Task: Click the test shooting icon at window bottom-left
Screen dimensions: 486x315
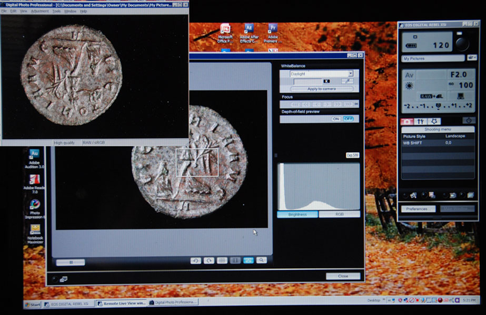Action: [64, 279]
